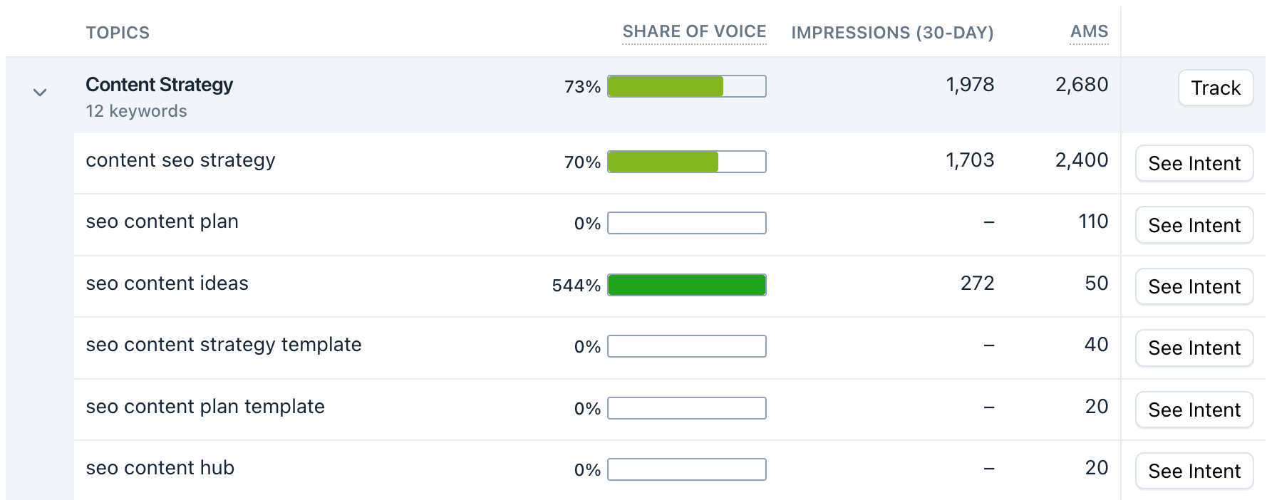The image size is (1267, 500).
Task: Click the 544% green progress bar
Action: [686, 285]
